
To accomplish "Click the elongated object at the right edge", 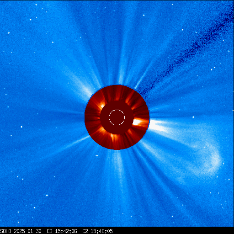I will coord(212,69).
